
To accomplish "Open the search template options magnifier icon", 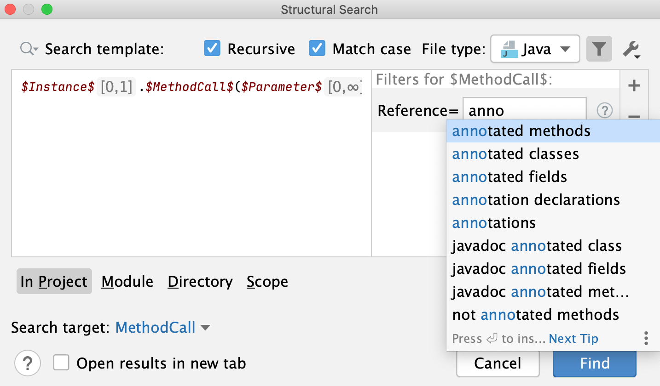I will pyautogui.click(x=28, y=49).
